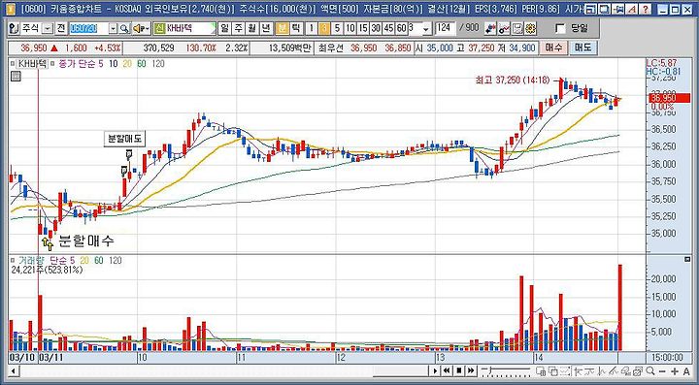This screenshot has height=385, width=699.
Task: Click the small grid icon under KH바텍 label
Action: tap(16, 77)
